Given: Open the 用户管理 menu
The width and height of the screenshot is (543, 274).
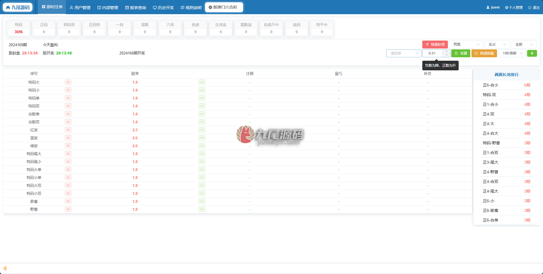Looking at the screenshot, I should pyautogui.click(x=80, y=8).
